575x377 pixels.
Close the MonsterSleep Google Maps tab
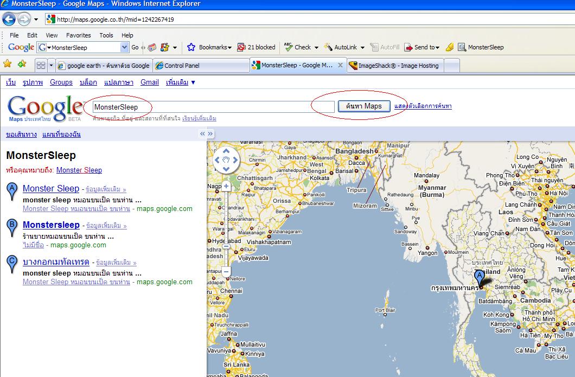[340, 65]
